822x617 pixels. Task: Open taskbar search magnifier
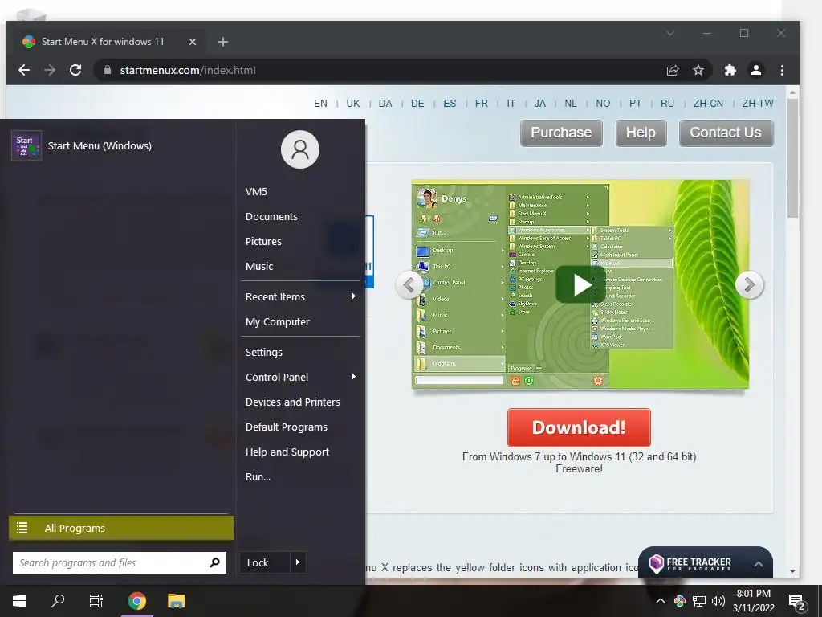click(58, 601)
